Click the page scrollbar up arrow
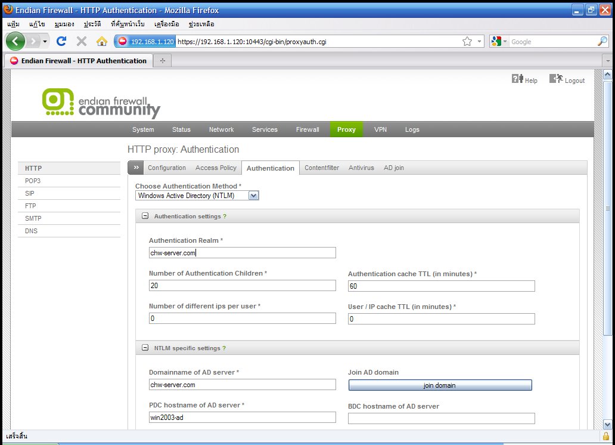The image size is (615, 445). coord(607,74)
